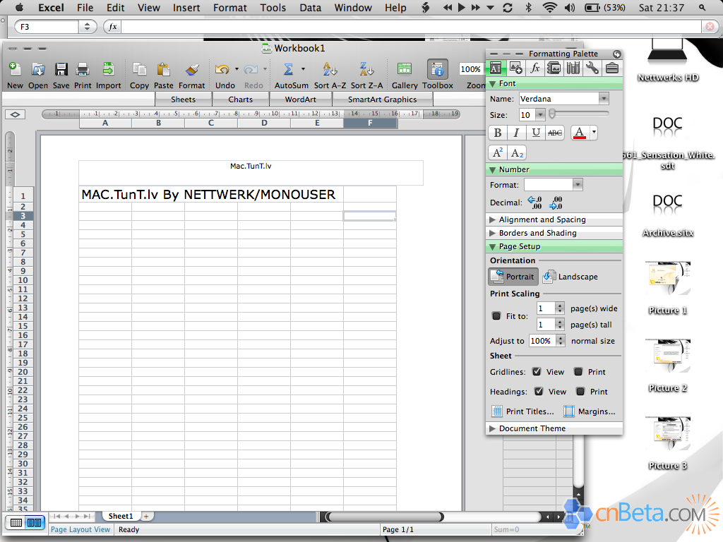
Task: Select the Project Palette tab icon
Action: click(x=612, y=68)
